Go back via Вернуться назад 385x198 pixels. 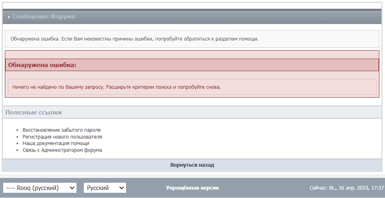click(x=192, y=165)
